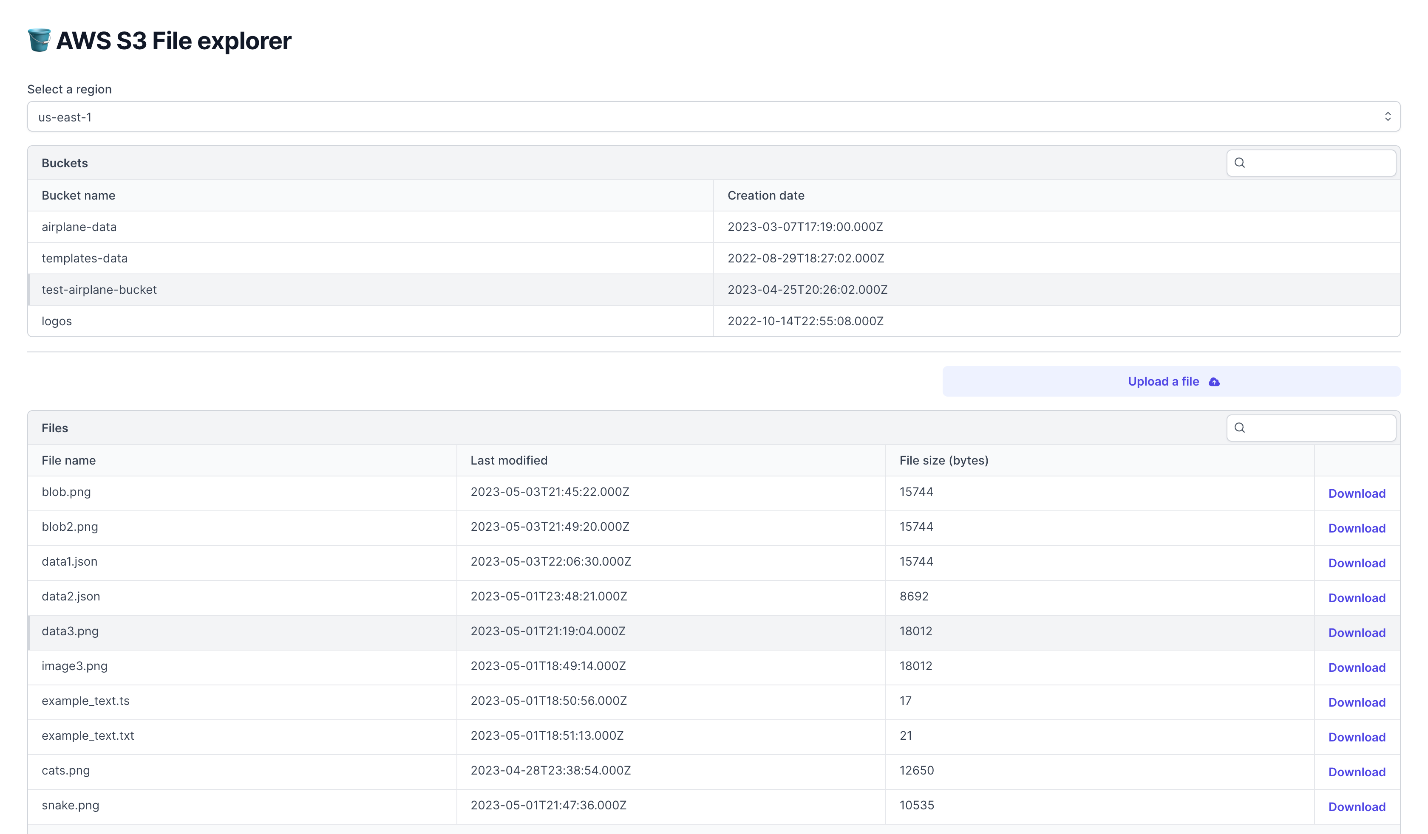Click the file size value 21
The image size is (1428, 834).
pos(906,735)
